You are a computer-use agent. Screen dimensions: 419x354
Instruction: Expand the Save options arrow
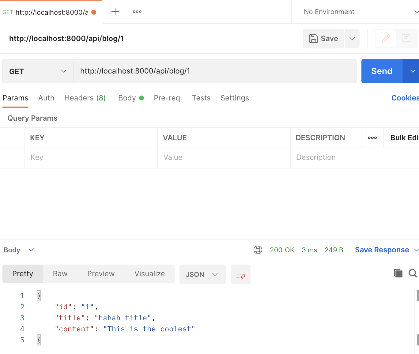coord(352,39)
